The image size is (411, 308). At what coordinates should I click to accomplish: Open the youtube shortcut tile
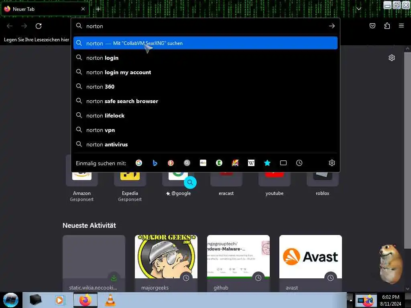[x=275, y=183]
